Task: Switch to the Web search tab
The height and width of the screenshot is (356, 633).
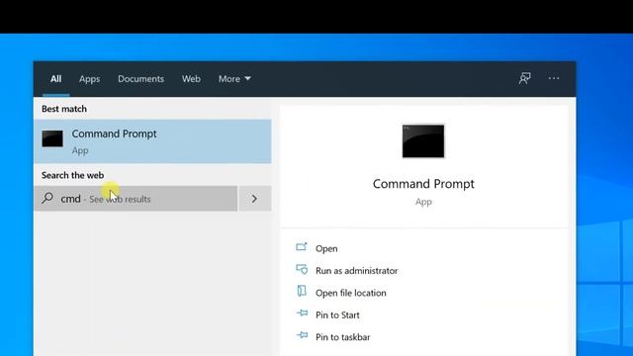Action: [191, 79]
